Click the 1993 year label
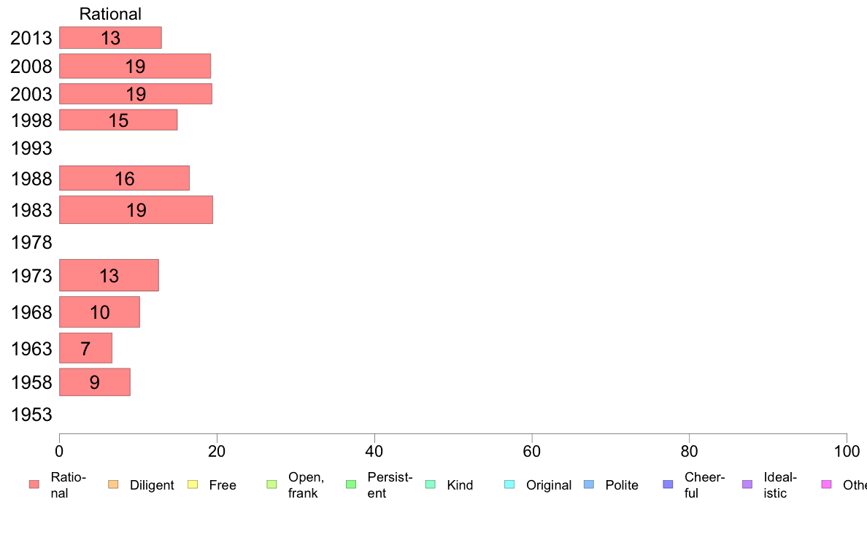Screen dimensions: 867x537 point(31,148)
